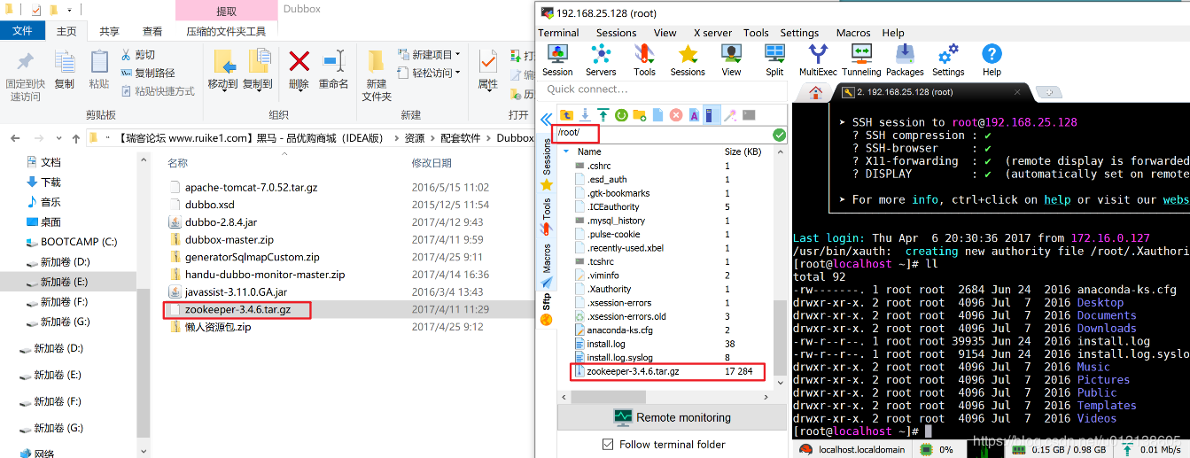This screenshot has height=458, width=1190.
Task: Open the Session icon in MobaXterm toolbar
Action: (557, 60)
